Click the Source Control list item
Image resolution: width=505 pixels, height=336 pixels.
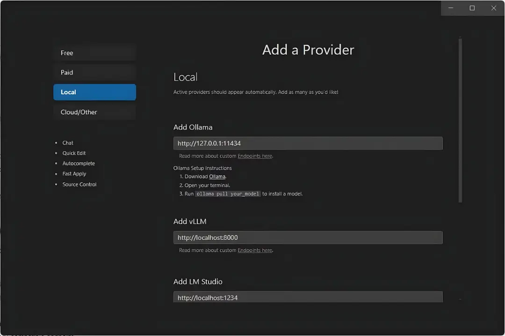point(79,184)
